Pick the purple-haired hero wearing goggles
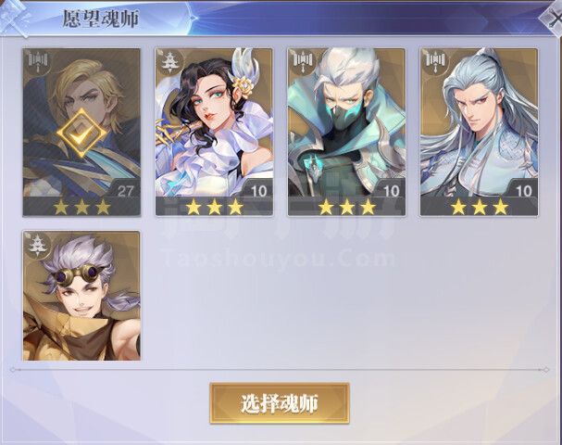The image size is (562, 445). [x=81, y=296]
